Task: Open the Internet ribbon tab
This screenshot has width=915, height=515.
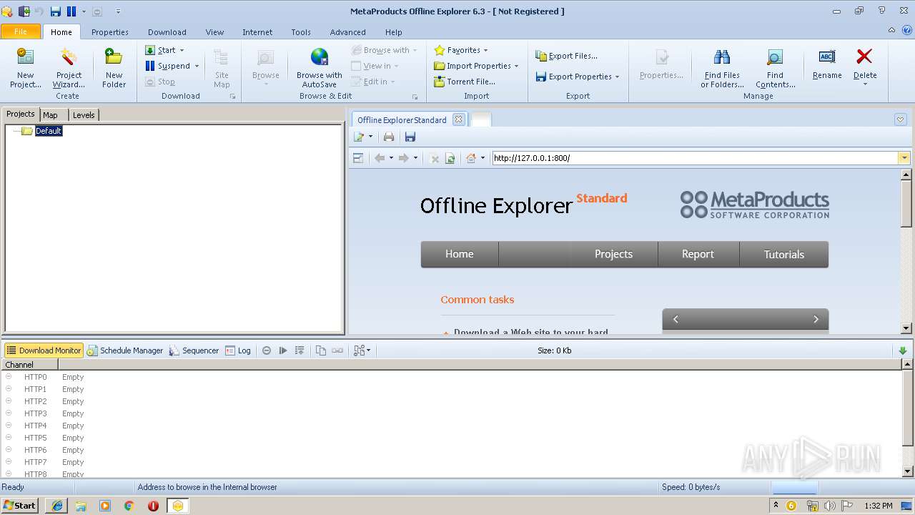Action: tap(257, 32)
